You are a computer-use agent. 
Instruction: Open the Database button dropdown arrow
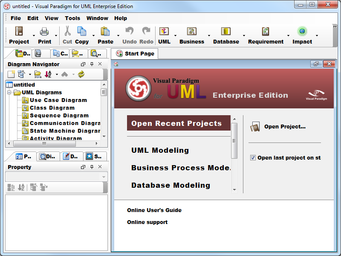(x=244, y=35)
